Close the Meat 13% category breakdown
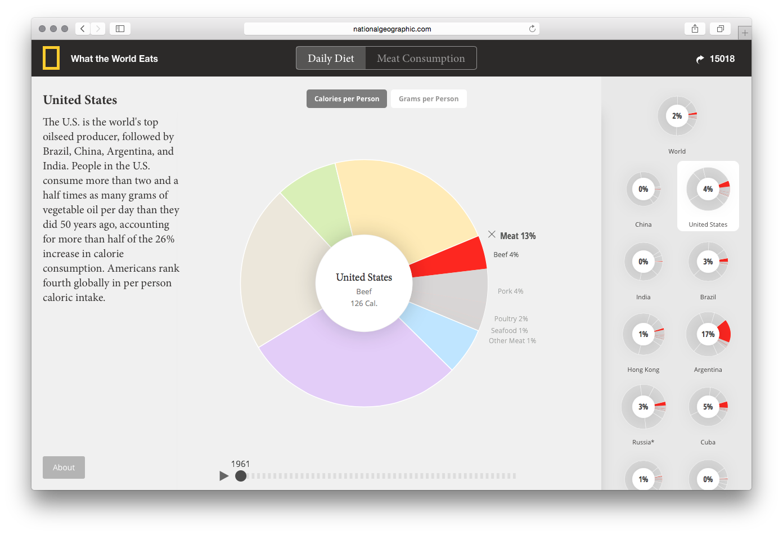The image size is (783, 535). (492, 235)
